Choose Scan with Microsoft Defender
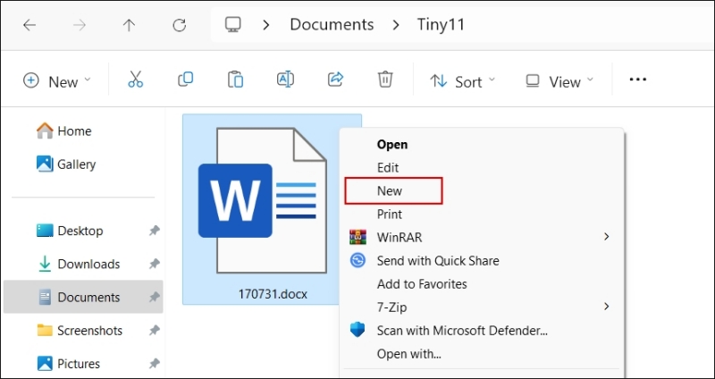The image size is (715, 379). 462,331
